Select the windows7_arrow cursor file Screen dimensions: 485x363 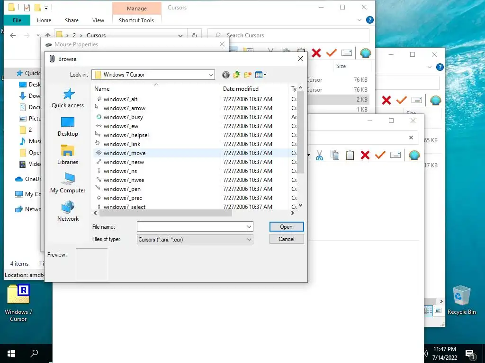coord(125,108)
